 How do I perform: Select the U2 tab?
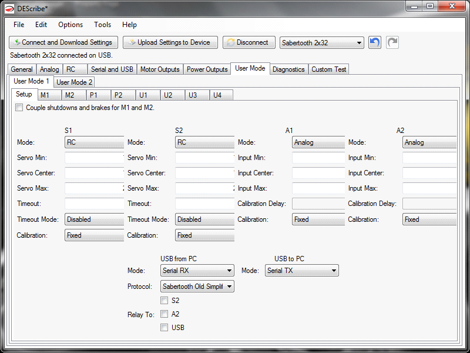click(173, 95)
